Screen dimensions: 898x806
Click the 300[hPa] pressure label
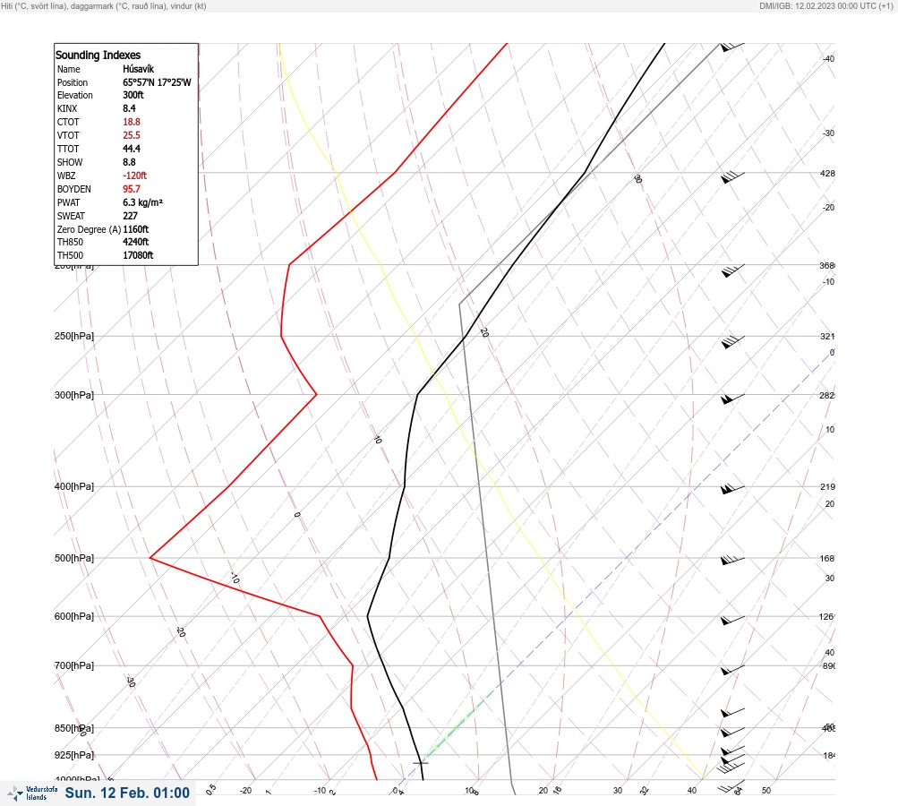[74, 395]
